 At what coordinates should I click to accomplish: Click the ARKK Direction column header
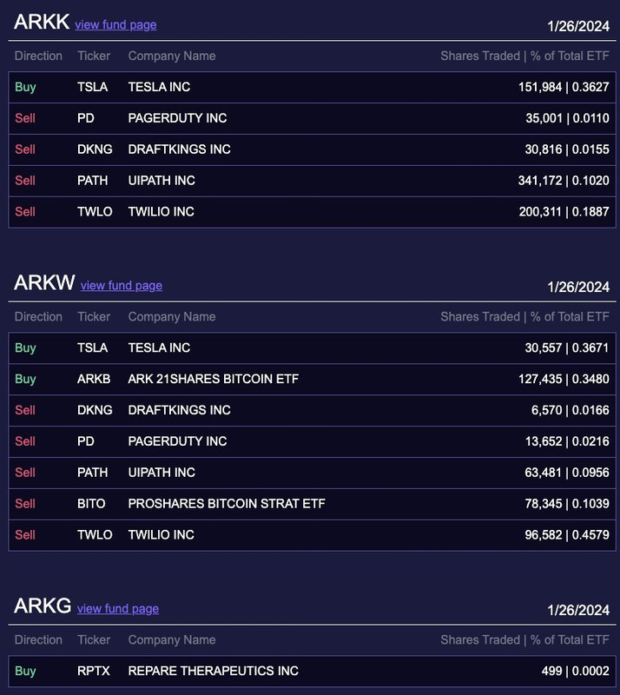coord(38,56)
